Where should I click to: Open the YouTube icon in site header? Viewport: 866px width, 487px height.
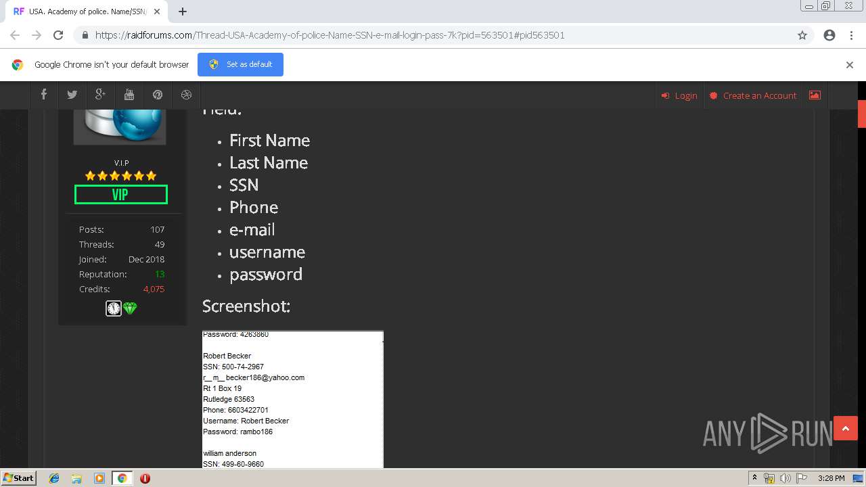click(129, 95)
